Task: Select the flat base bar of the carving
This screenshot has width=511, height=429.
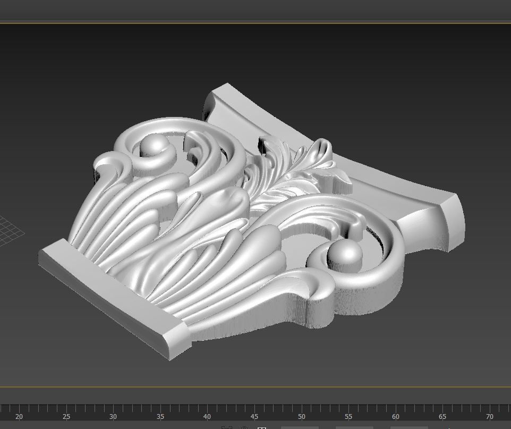Action: (112, 298)
